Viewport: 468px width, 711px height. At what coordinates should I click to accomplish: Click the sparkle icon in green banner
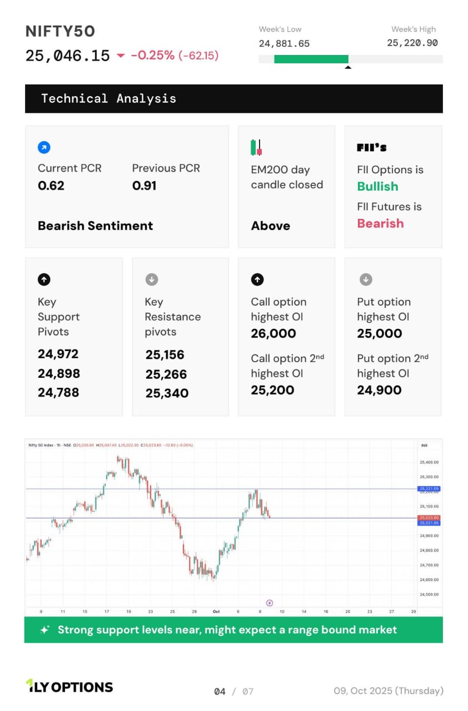coord(45,630)
